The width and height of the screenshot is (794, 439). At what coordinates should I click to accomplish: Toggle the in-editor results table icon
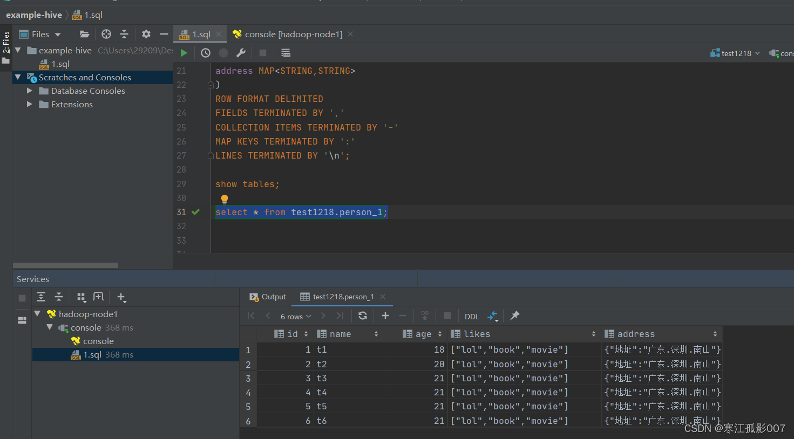pos(286,53)
